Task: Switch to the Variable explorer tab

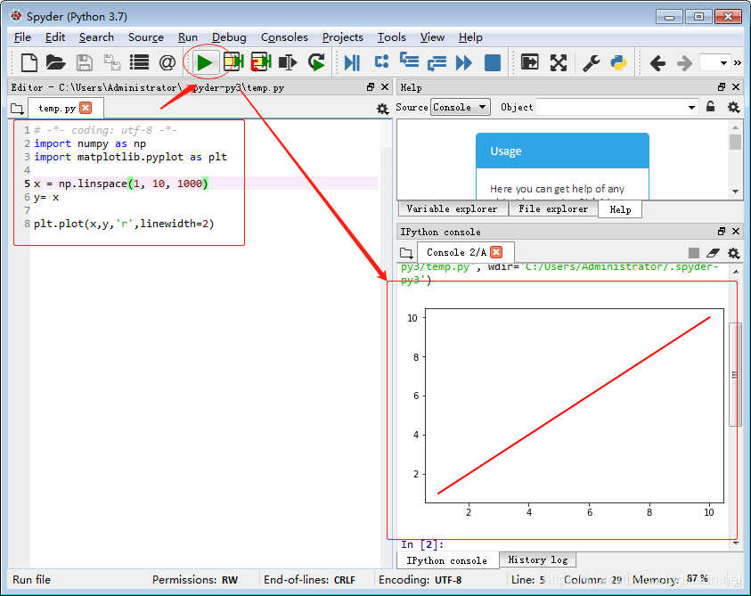Action: coord(453,208)
